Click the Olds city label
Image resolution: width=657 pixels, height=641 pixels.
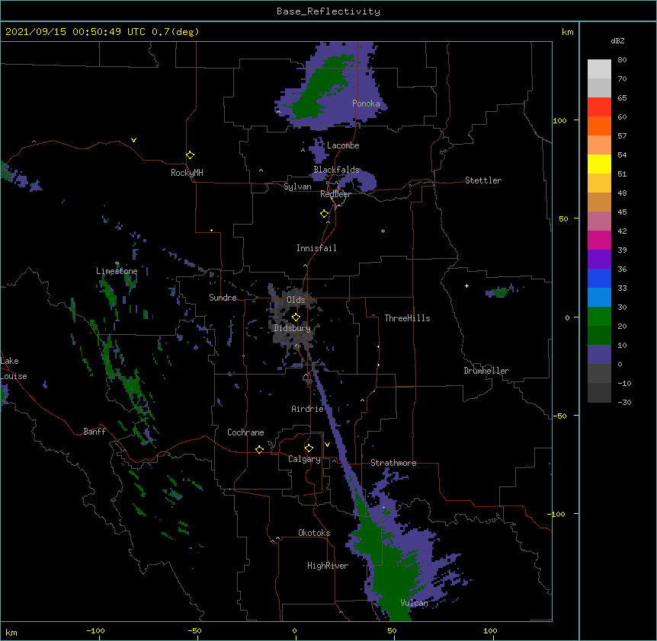point(296,300)
